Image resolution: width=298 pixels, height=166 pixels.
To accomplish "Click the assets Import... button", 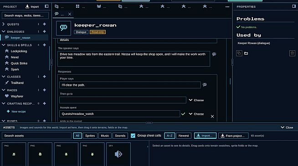I will tap(205, 136).
